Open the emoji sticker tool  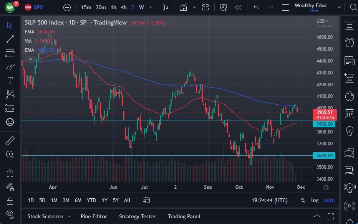point(10,122)
